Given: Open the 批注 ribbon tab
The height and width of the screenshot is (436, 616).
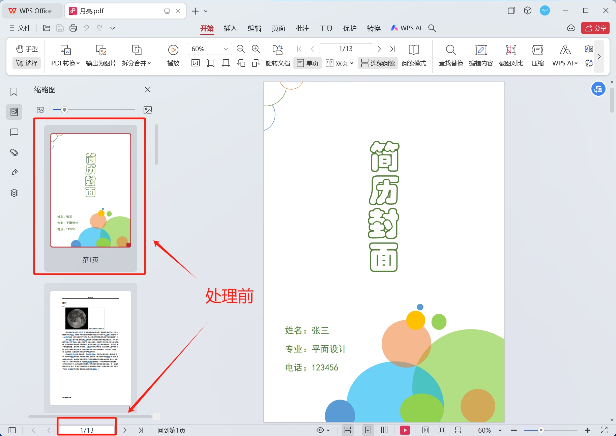Looking at the screenshot, I should (x=302, y=28).
